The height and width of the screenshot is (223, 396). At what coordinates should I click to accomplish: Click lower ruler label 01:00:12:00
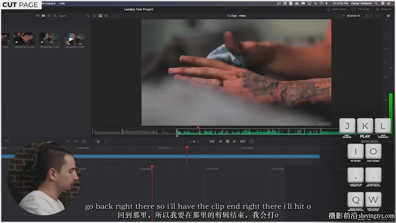coord(278,169)
